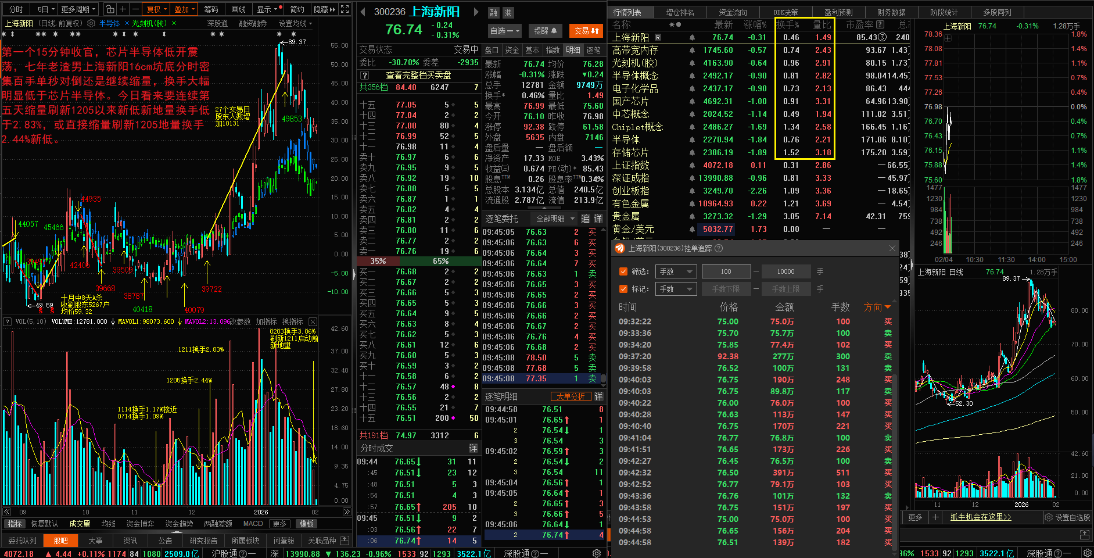Viewport: 1094px width, 558px height.
Task: Click 追 icon in 逐笔委托 header
Action: coord(585,219)
